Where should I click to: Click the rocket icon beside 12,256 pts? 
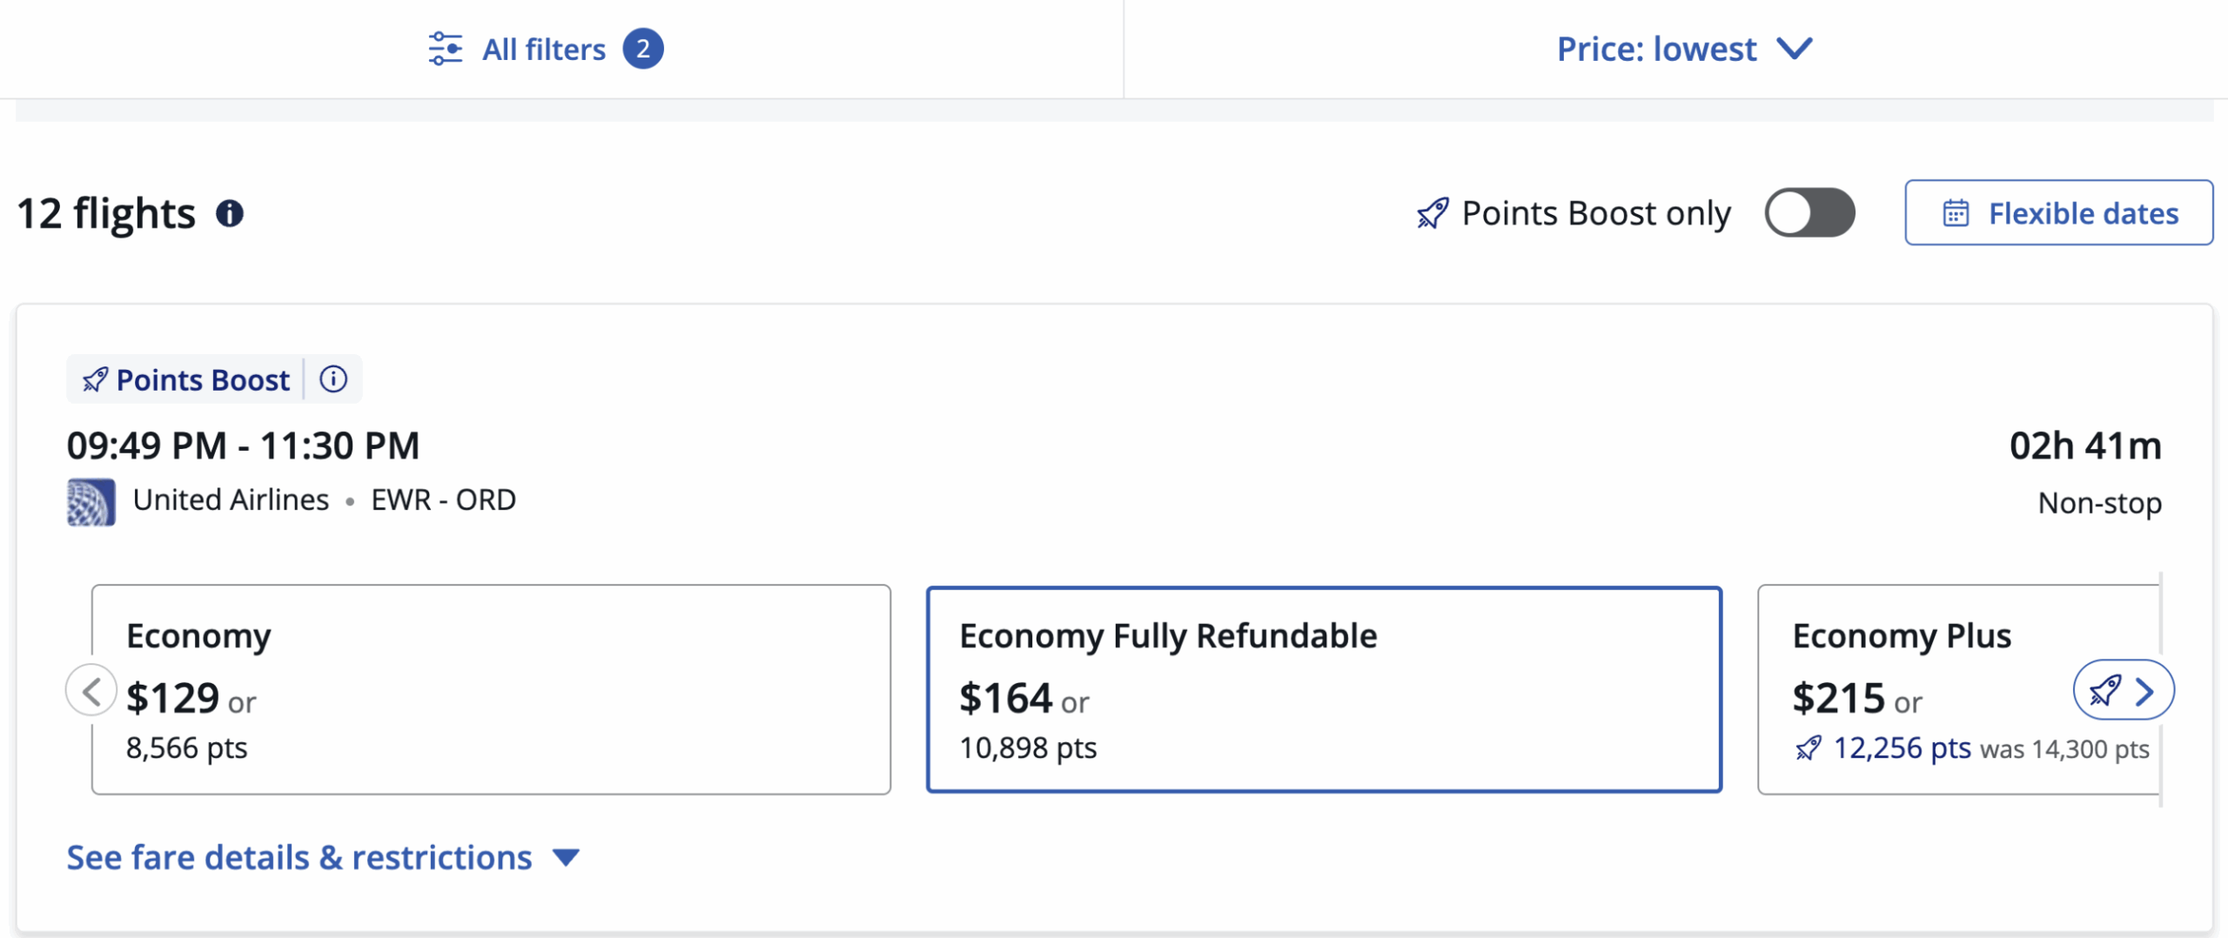(1808, 748)
